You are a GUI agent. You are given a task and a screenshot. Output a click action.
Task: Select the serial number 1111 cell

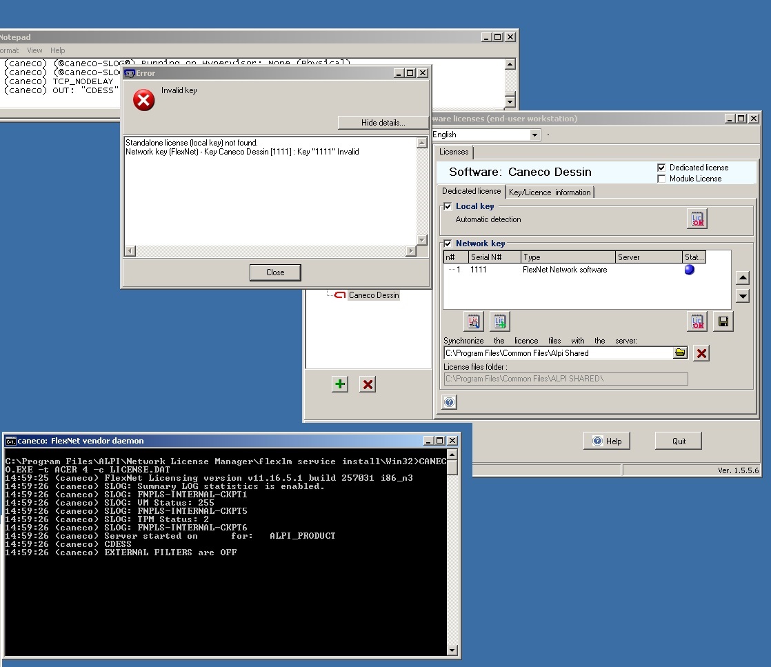479,270
